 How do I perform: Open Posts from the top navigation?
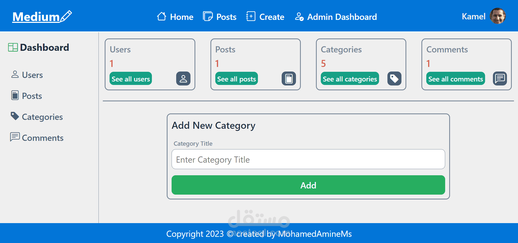point(220,17)
